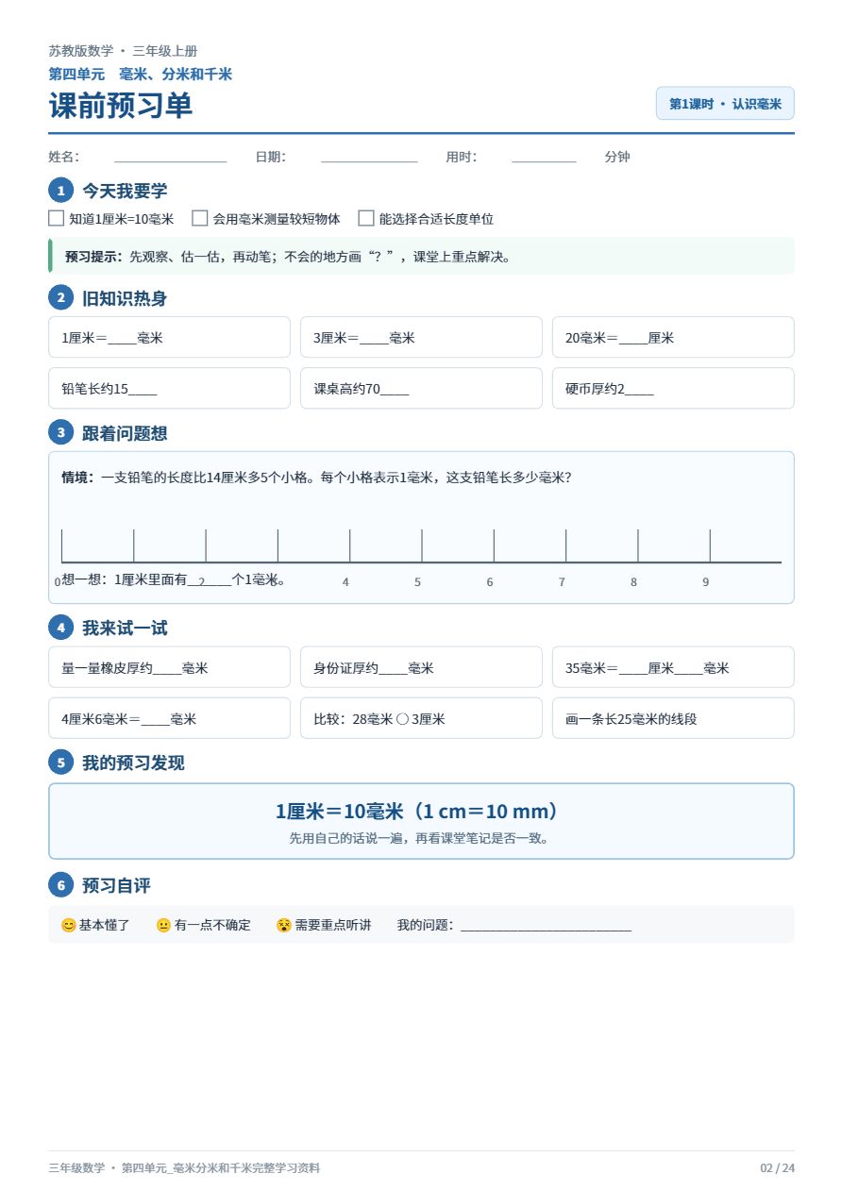Click the 35毫米=厘米毫米 exercise box

click(x=673, y=667)
